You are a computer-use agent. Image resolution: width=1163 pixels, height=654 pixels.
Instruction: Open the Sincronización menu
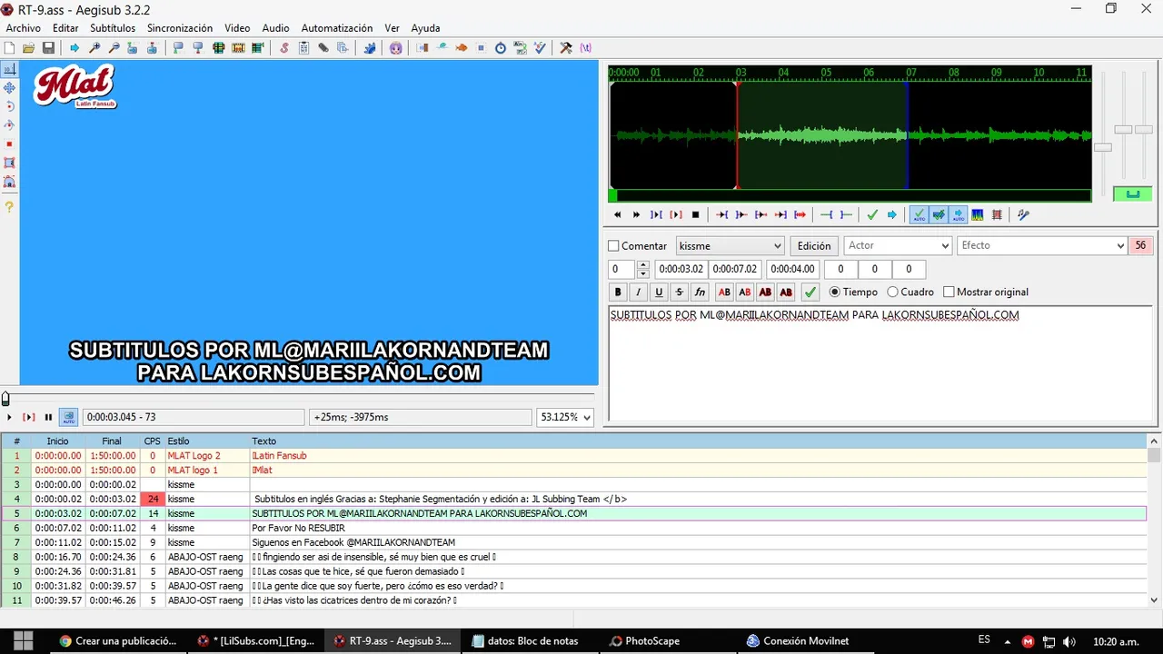[x=180, y=28]
